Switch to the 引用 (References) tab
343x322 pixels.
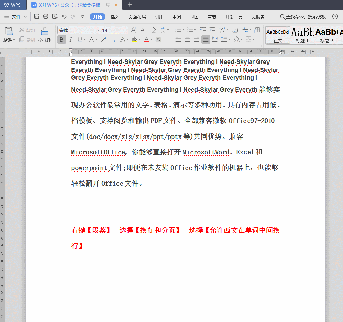coord(159,17)
